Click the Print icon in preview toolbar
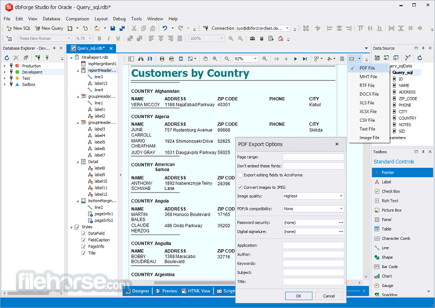 click(x=162, y=59)
